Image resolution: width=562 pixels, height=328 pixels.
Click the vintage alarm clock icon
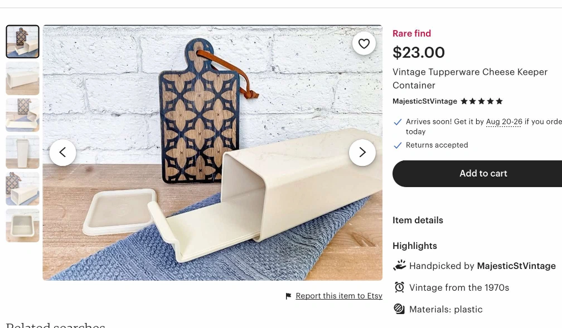coord(399,287)
